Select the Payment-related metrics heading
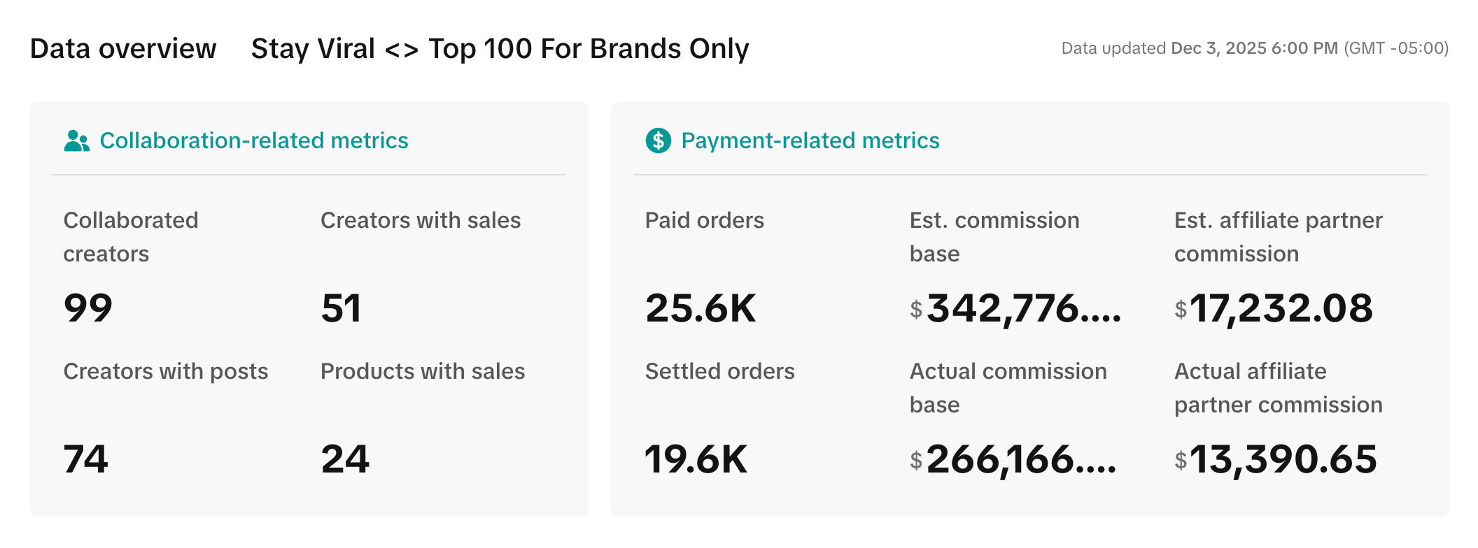Viewport: 1478px width, 548px height. click(x=810, y=140)
